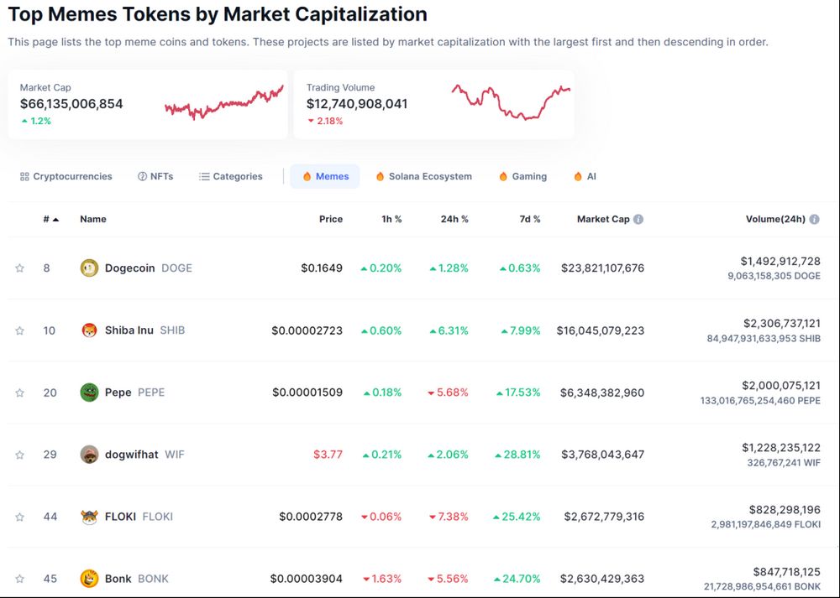Sort the table by 7d % column
840x598 pixels.
529,220
